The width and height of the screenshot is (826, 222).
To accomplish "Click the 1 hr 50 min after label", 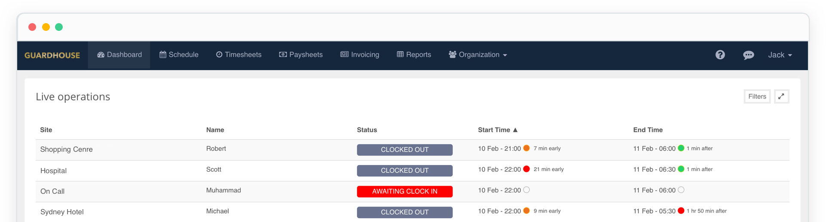I will [707, 211].
